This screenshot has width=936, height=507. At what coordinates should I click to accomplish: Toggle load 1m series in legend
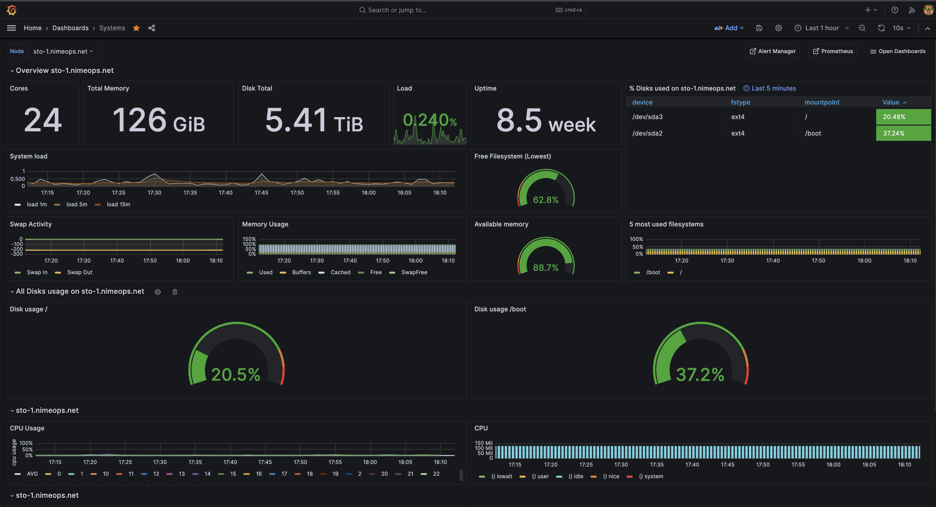click(37, 205)
